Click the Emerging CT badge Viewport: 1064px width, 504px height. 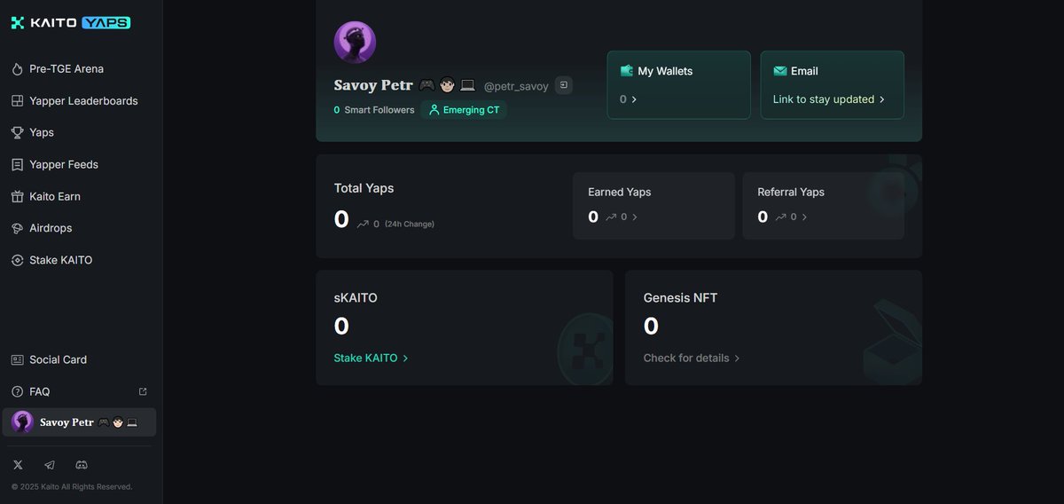(464, 110)
